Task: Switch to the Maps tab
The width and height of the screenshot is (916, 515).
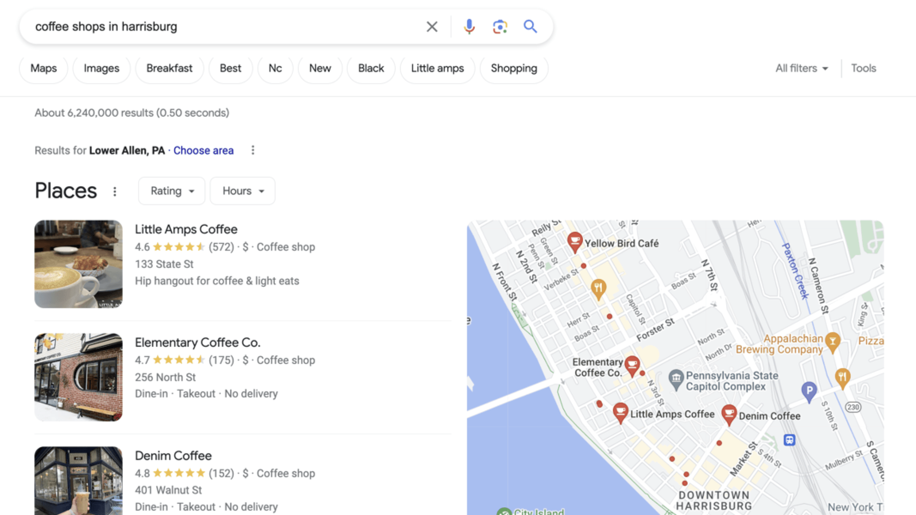Action: (44, 68)
